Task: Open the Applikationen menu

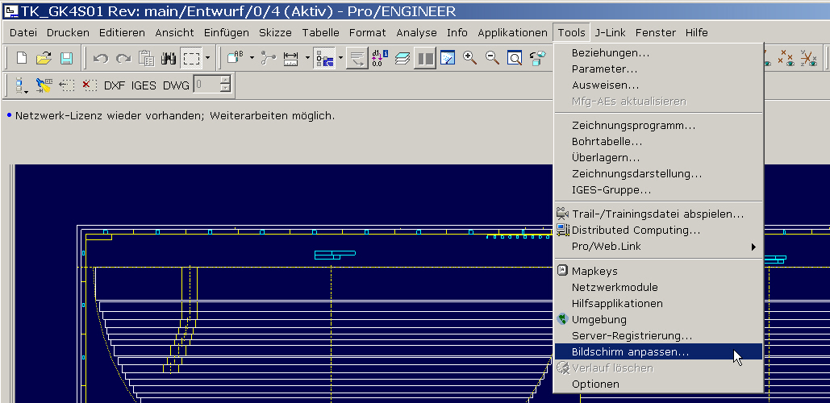Action: 512,33
